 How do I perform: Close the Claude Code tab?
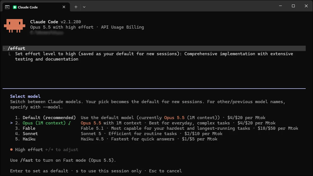64,7
